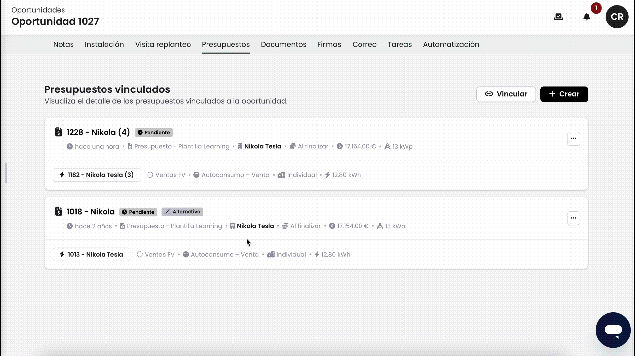Click the Crear button
The height and width of the screenshot is (356, 635).
564,94
